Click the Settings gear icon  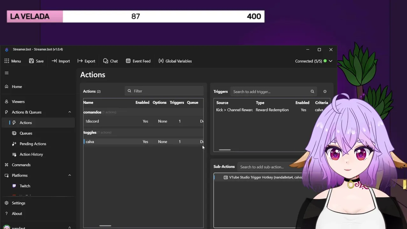tap(6, 203)
